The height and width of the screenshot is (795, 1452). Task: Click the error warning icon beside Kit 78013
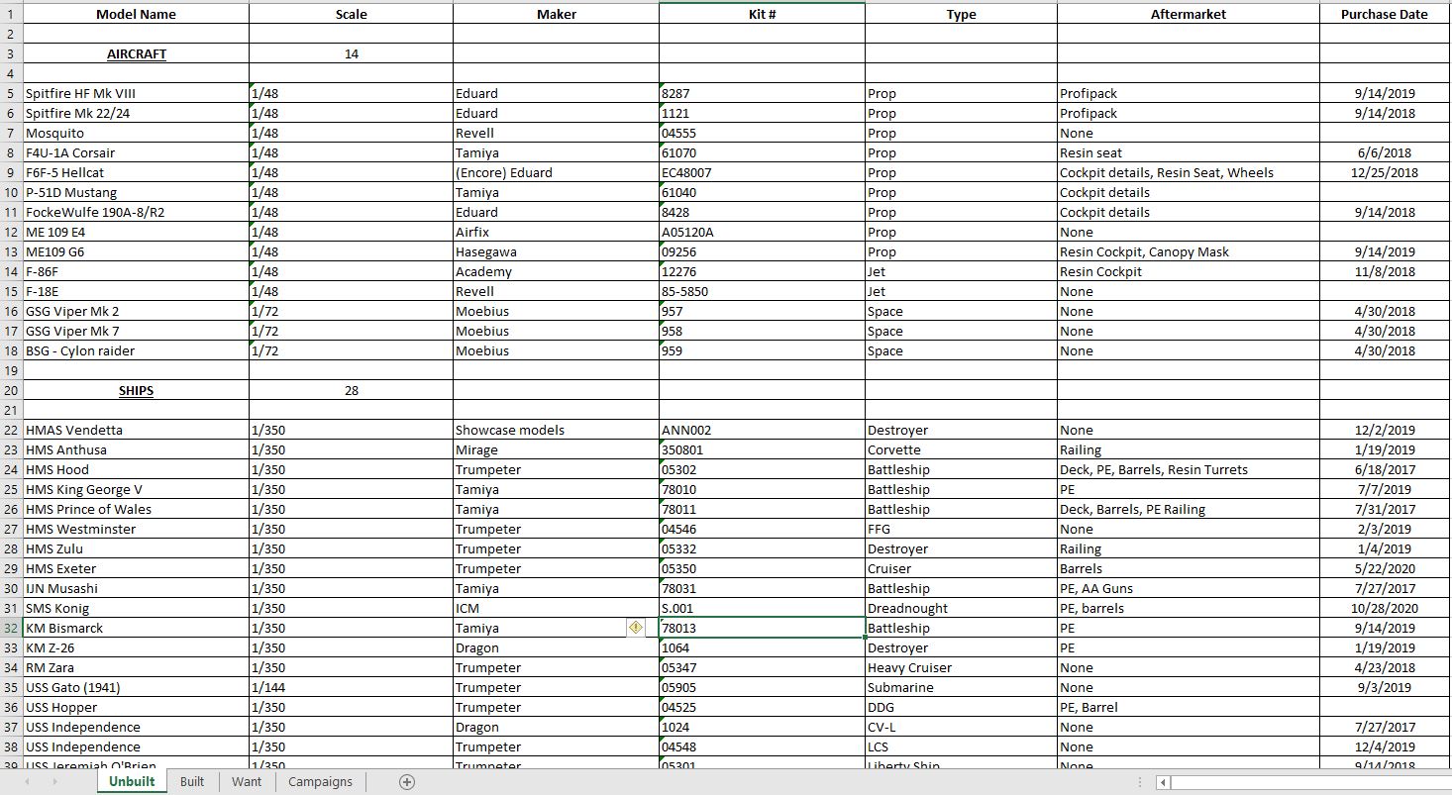pyautogui.click(x=636, y=628)
